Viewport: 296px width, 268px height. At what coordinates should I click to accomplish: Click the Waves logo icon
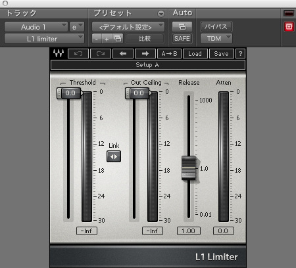point(59,53)
